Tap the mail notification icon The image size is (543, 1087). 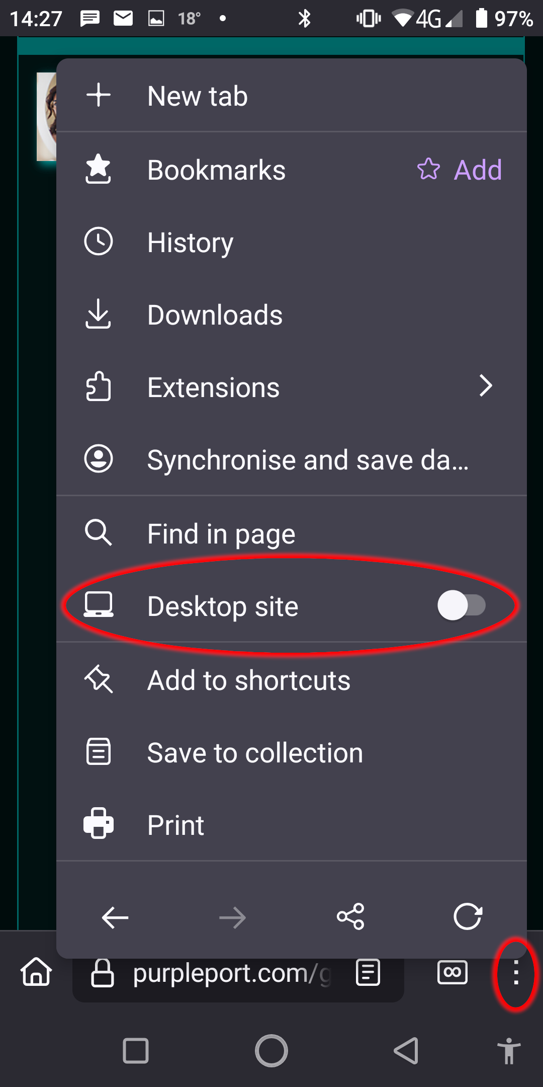pyautogui.click(x=123, y=19)
